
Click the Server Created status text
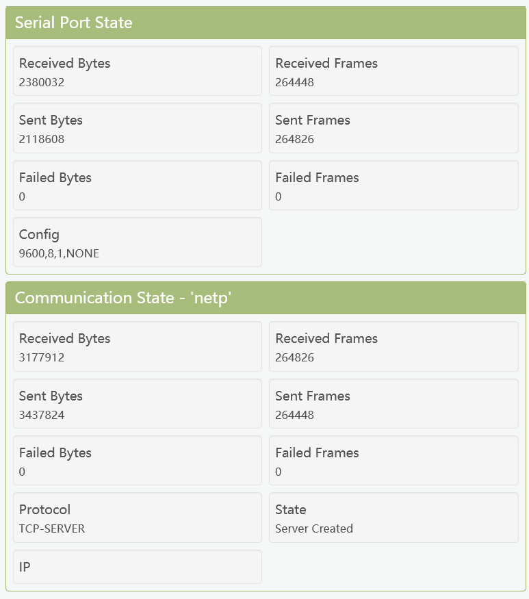[314, 528]
